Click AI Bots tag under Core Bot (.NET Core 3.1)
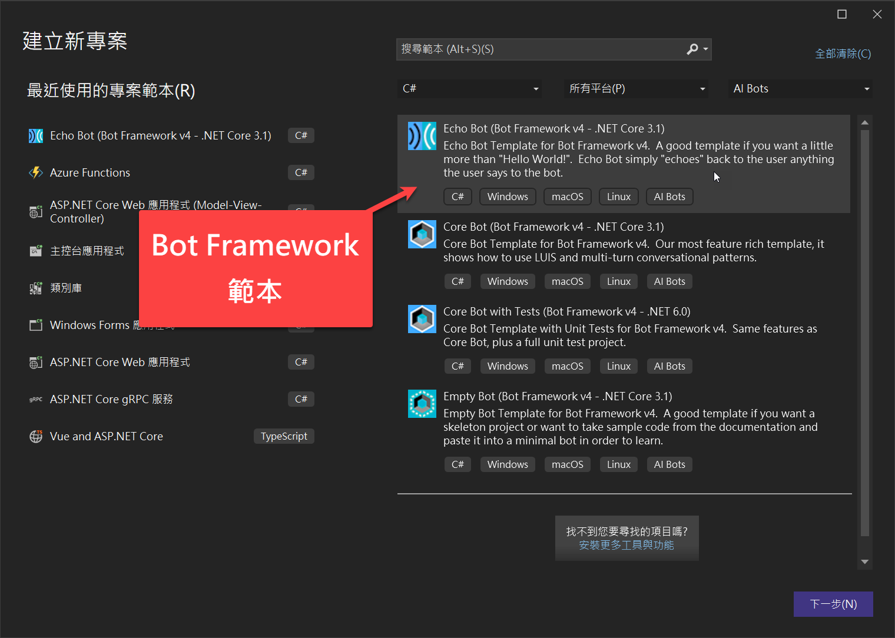Screen dimensions: 895x638 (x=669, y=282)
